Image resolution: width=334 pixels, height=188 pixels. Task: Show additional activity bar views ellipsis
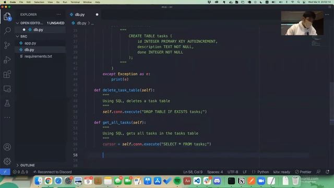pos(7,118)
